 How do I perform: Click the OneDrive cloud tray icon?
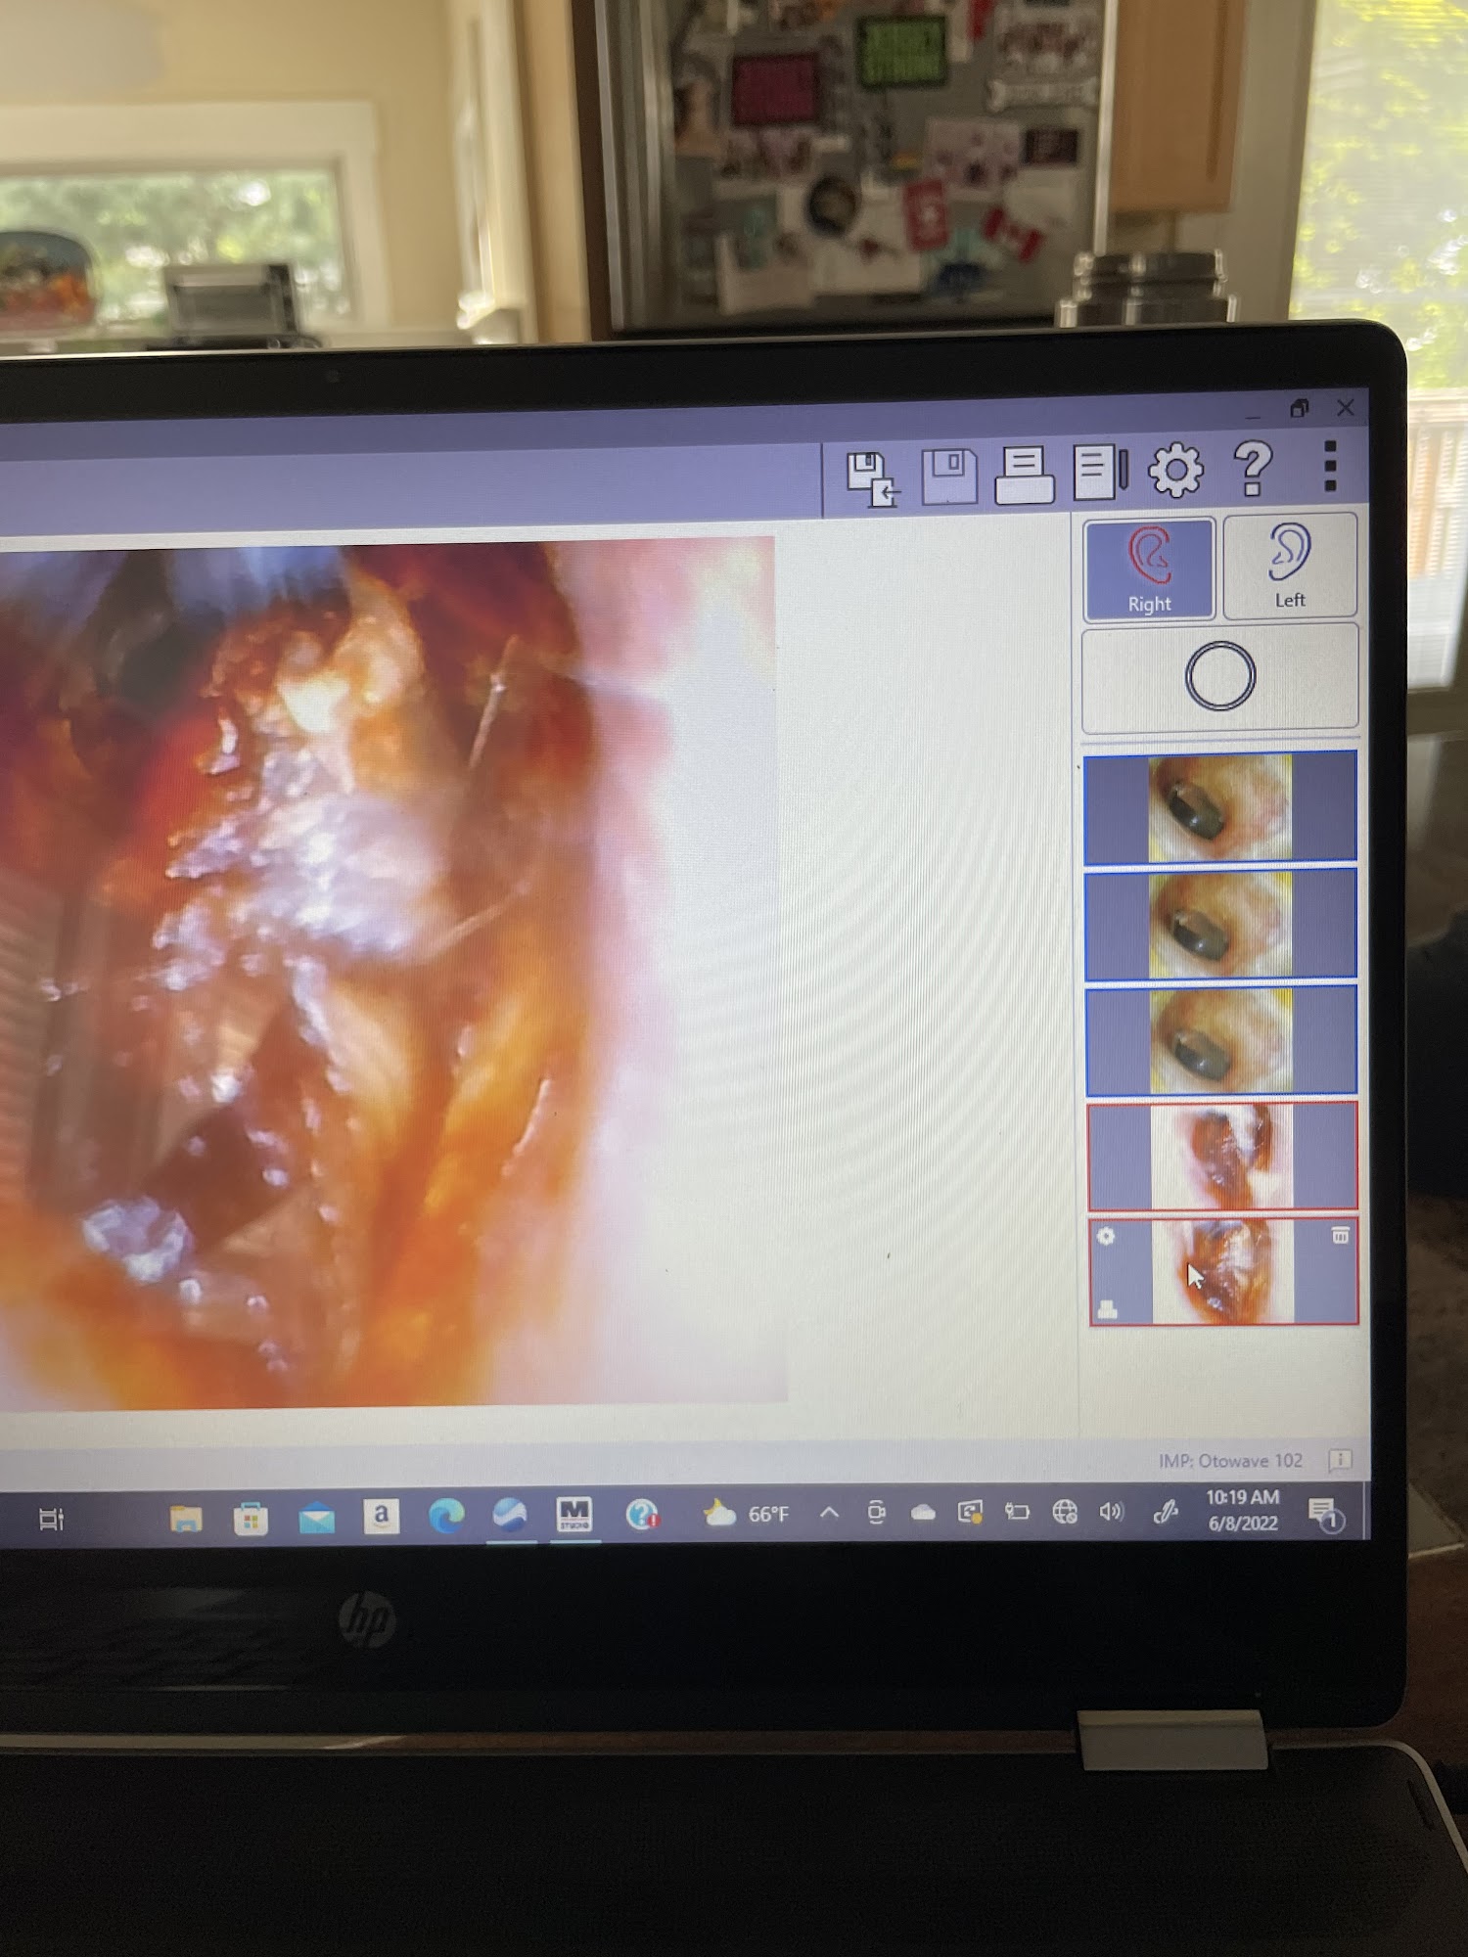923,1513
